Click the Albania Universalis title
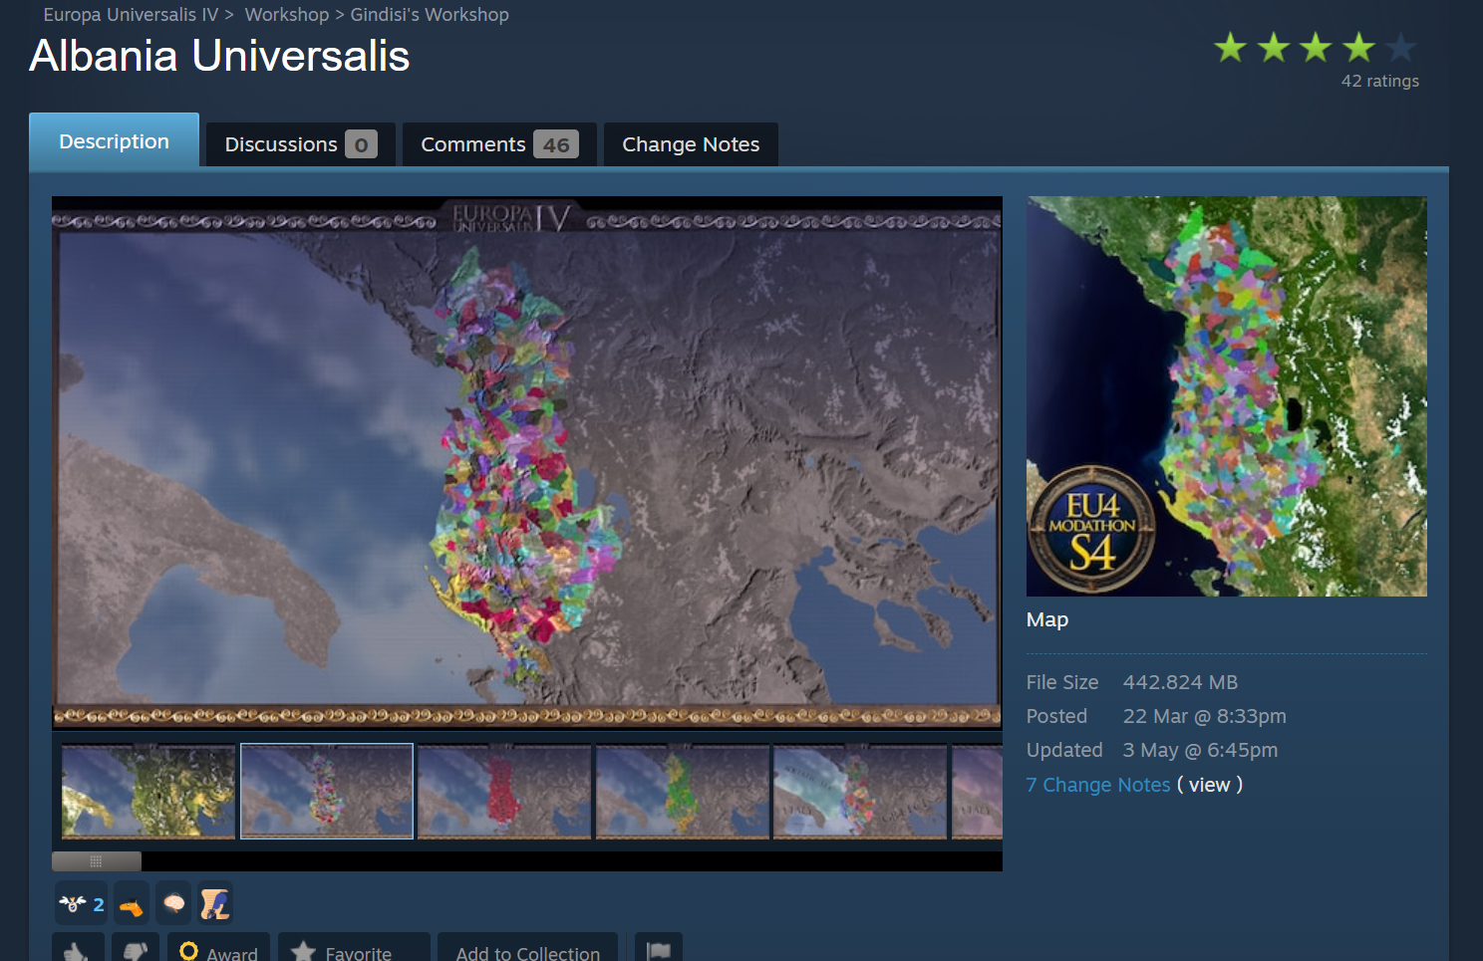 coord(219,56)
